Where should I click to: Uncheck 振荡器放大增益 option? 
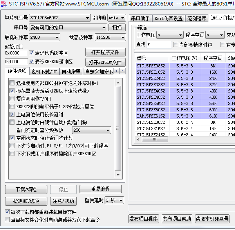tap(12, 91)
